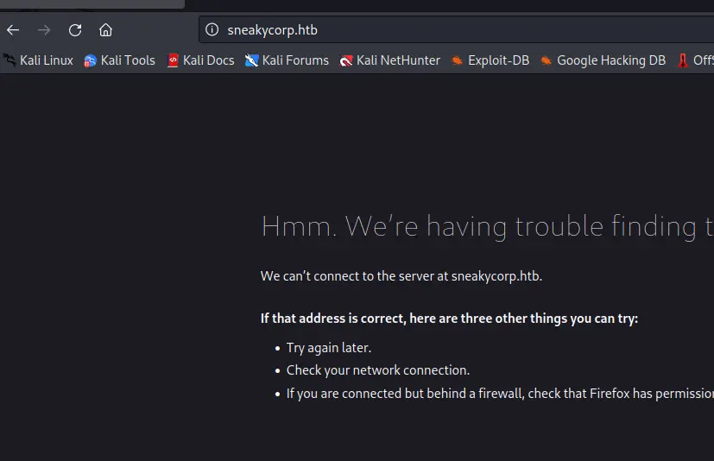The width and height of the screenshot is (714, 461).
Task: Go back to the previous page
Action: [x=13, y=30]
